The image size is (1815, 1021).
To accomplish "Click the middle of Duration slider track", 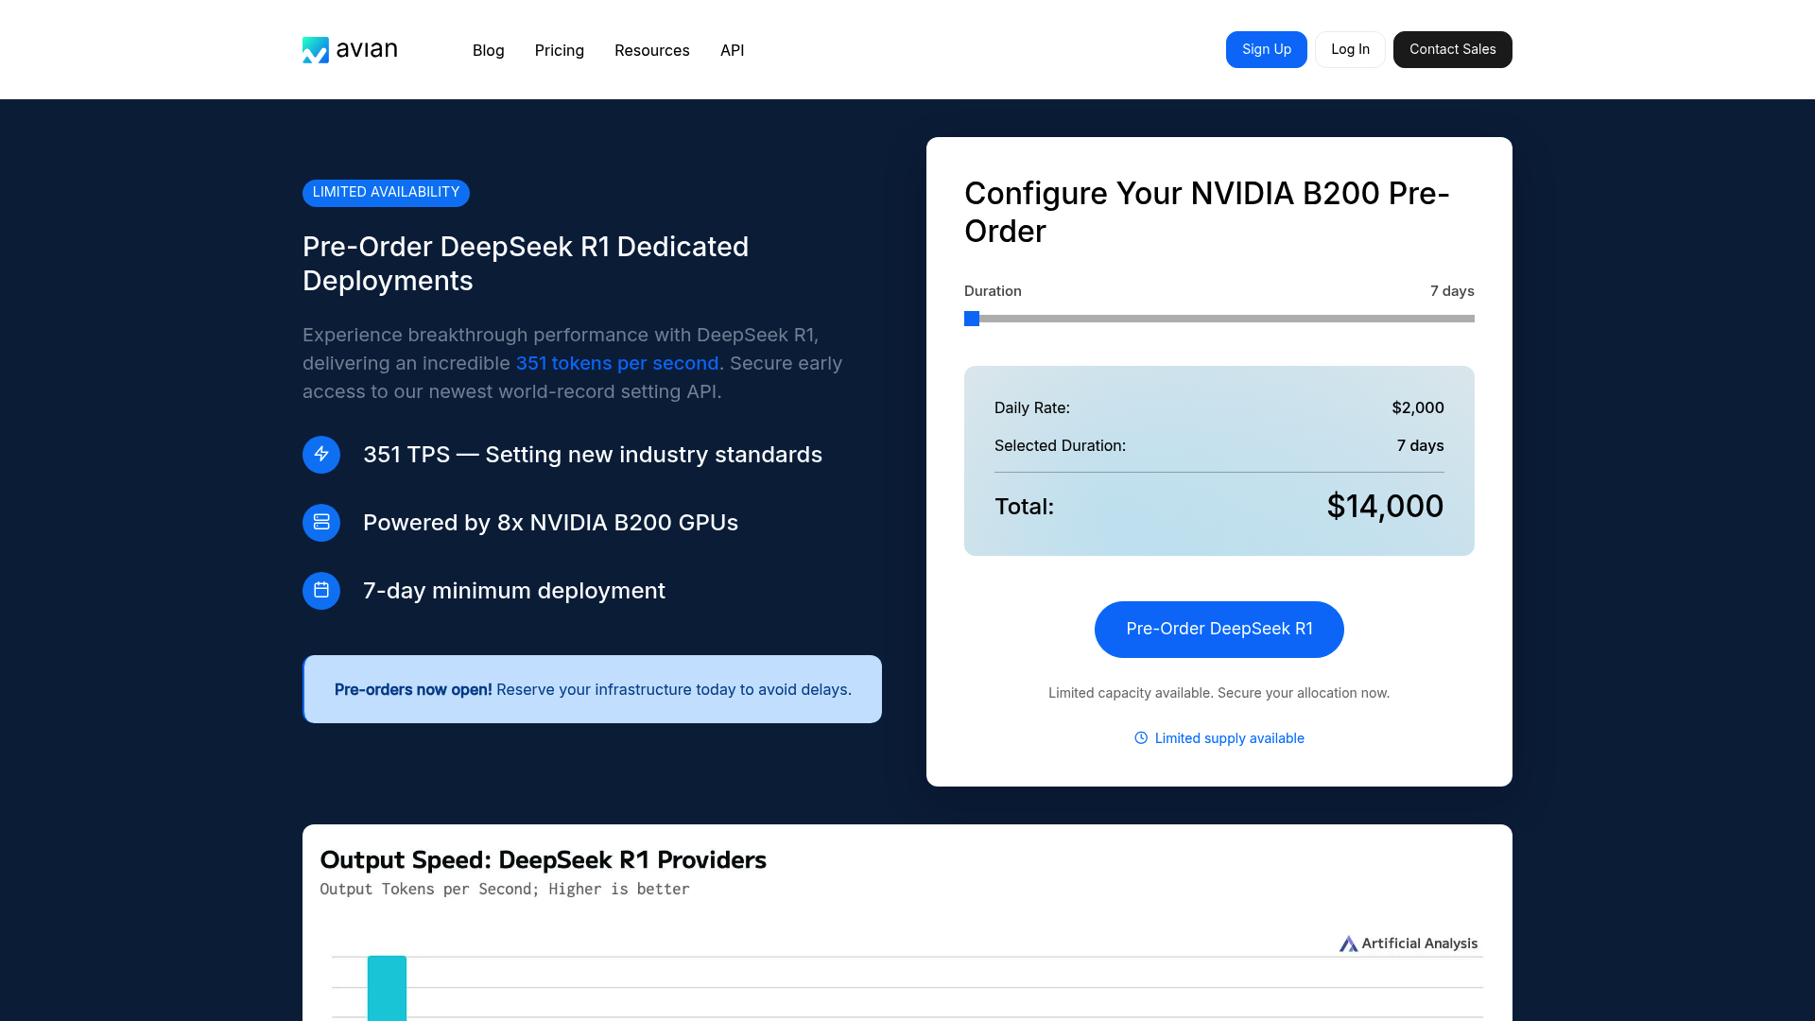I will tap(1219, 319).
